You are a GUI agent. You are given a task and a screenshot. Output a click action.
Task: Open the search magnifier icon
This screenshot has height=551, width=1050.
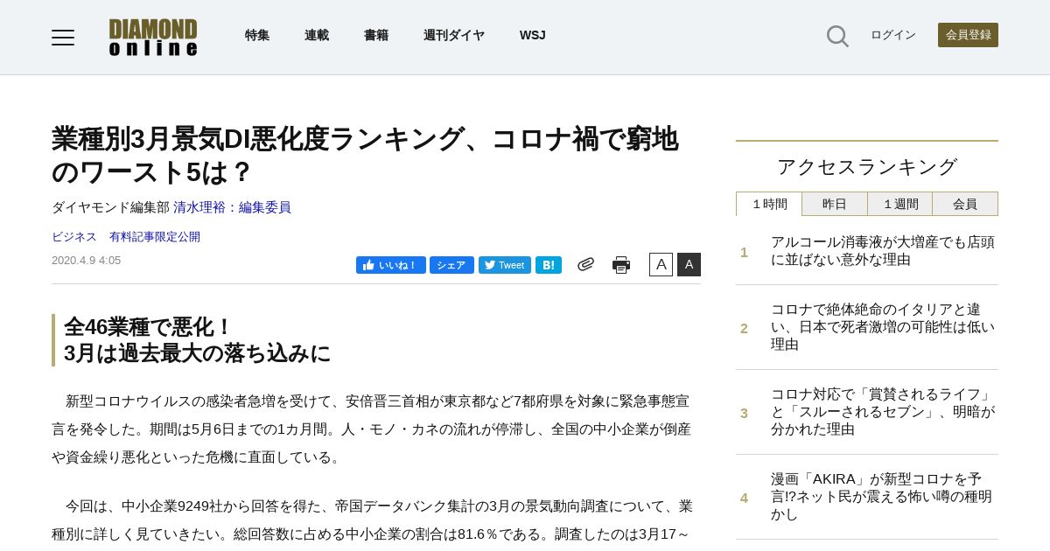click(x=837, y=36)
